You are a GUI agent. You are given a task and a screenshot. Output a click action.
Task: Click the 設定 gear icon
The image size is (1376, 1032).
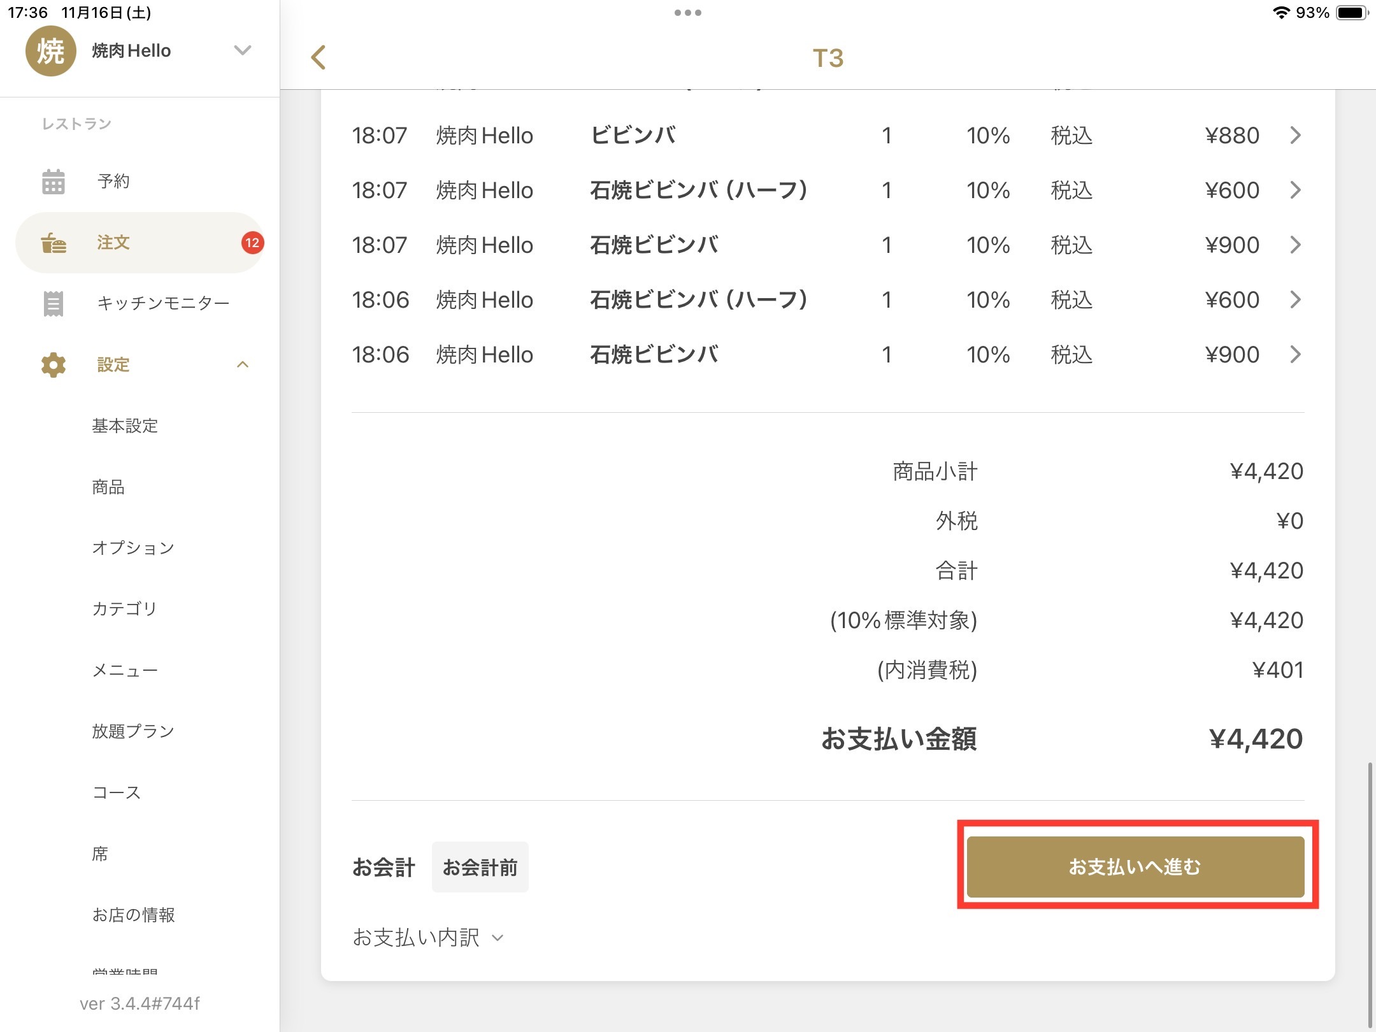coord(54,365)
